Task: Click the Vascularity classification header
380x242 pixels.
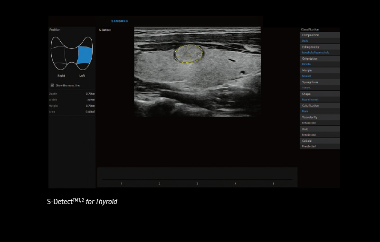Action: click(320, 117)
